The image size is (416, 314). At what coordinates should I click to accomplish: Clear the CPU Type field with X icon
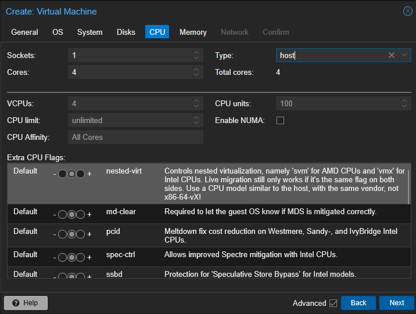coord(392,55)
